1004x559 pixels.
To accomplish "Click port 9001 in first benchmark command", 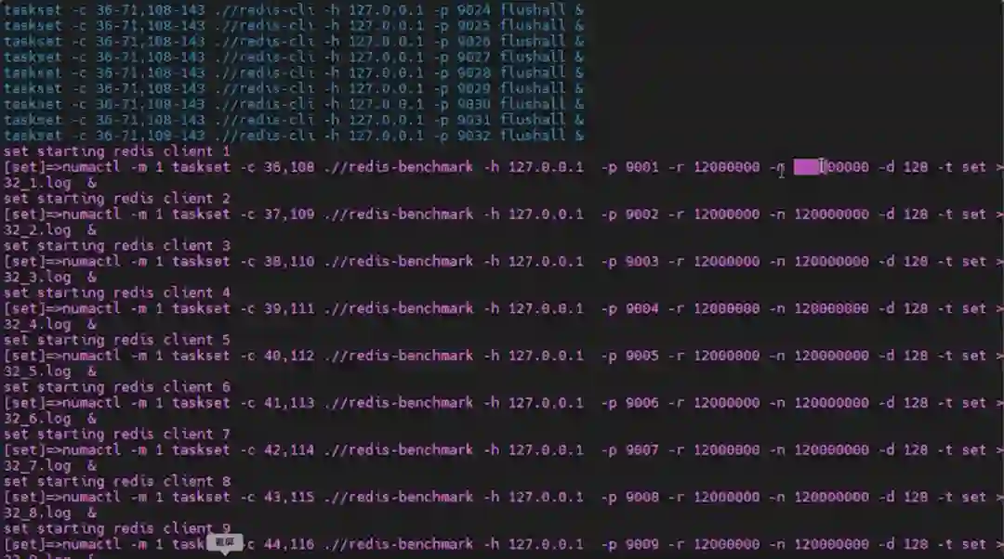I will point(641,167).
